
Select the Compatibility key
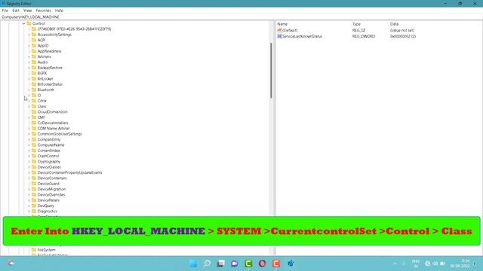point(49,139)
